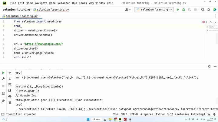Toggle pin tab in Run panel
This screenshot has width=218, height=122.
[x=3, y=101]
